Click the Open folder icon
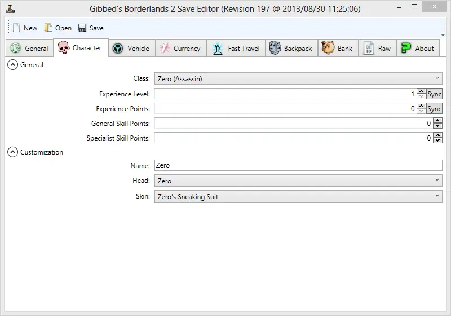This screenshot has height=316, width=451. 48,28
